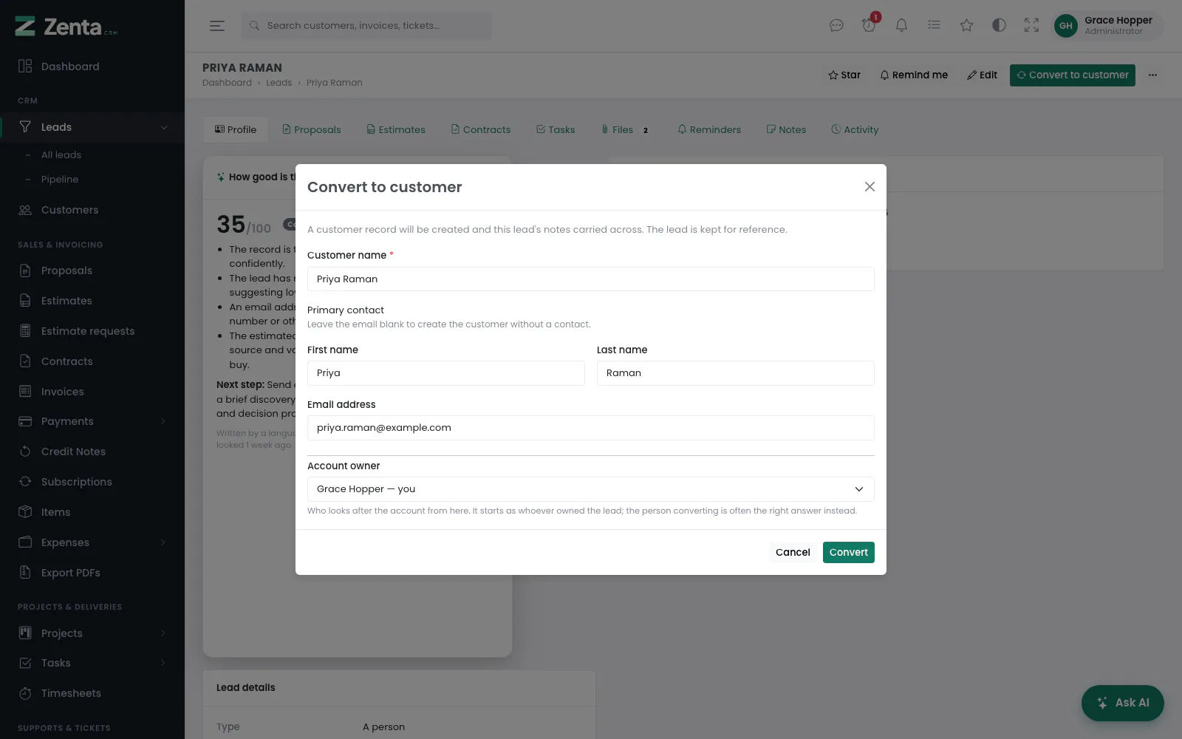Open the notifications bell
This screenshot has width=1182, height=739.
(x=901, y=26)
